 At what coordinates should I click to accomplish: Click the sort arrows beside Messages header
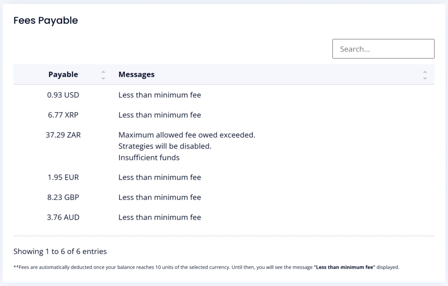(x=424, y=75)
